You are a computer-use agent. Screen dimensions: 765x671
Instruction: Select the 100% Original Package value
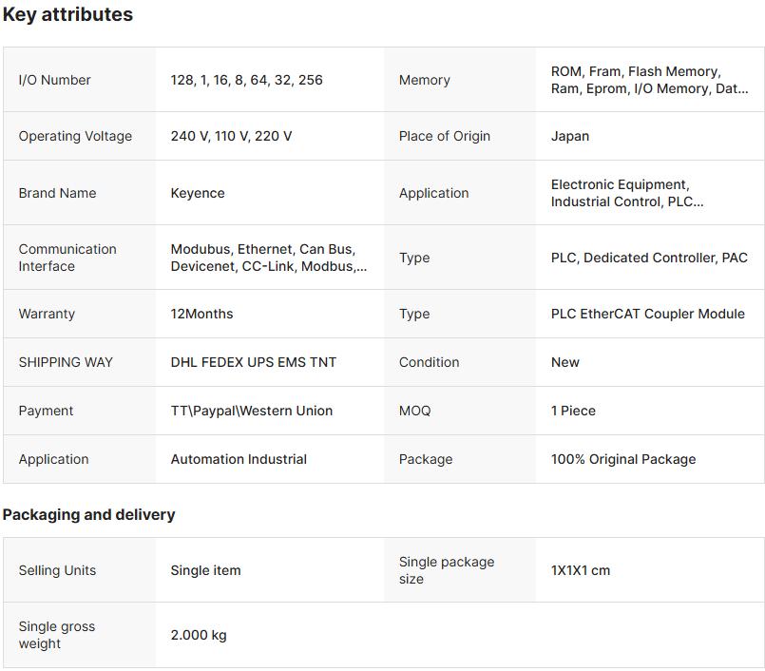623,459
